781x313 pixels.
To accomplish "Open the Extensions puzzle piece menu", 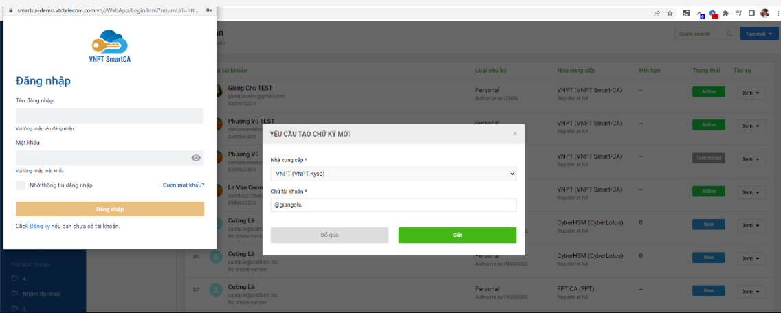I will coord(726,14).
